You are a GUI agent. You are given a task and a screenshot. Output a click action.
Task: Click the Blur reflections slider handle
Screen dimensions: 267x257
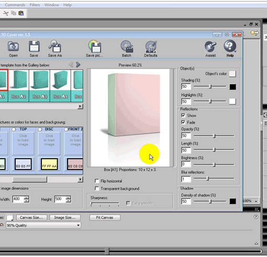click(x=207, y=178)
